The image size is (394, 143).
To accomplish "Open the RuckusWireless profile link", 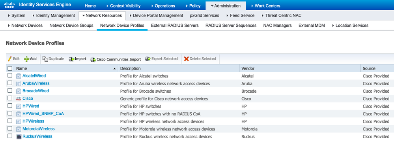I will point(37,136).
